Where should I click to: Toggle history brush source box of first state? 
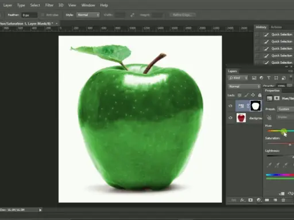(x=257, y=35)
